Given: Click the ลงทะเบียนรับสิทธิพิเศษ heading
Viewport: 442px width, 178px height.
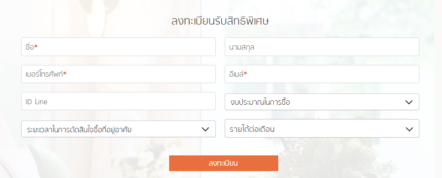Looking at the screenshot, I should tap(220, 22).
